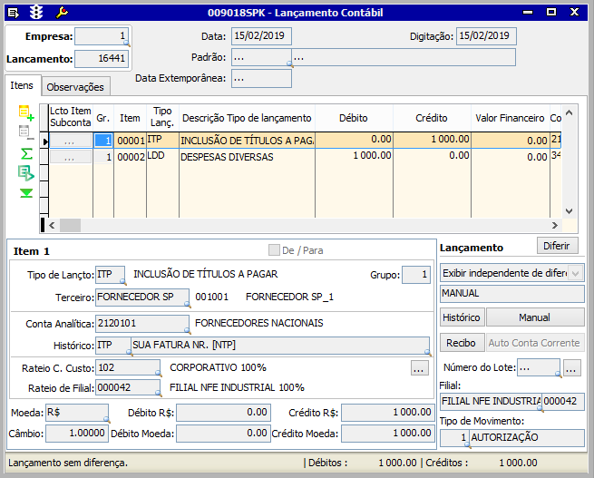The width and height of the screenshot is (594, 478).
Task: Click the traffic light icon in title bar
Action: [x=36, y=13]
